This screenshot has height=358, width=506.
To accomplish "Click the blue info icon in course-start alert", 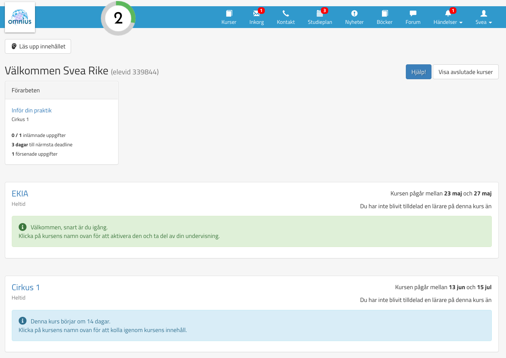I will pyautogui.click(x=23, y=321).
